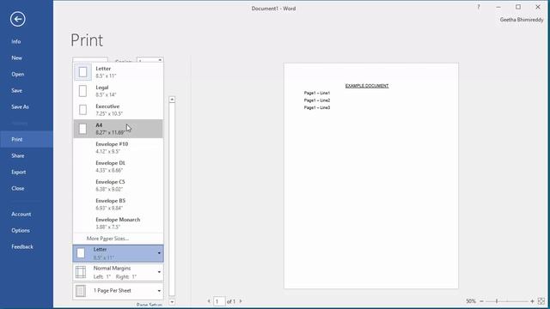The image size is (550, 309).
Task: Click the zoom out minus button
Action: [481, 301]
